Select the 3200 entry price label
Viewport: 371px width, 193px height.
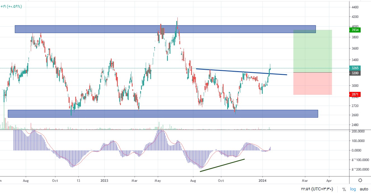coord(355,73)
